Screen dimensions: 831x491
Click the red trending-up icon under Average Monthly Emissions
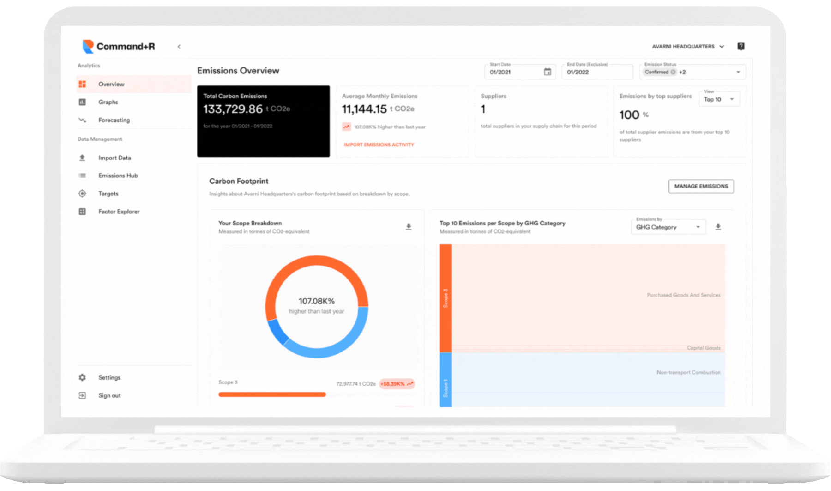pyautogui.click(x=346, y=127)
